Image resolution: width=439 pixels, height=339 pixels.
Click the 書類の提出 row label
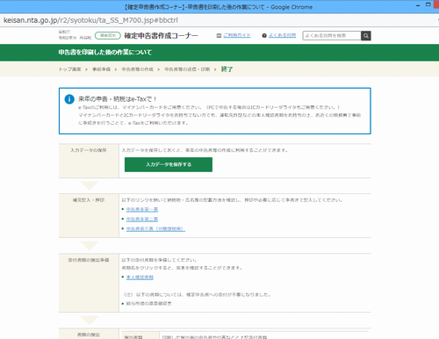pos(89,335)
